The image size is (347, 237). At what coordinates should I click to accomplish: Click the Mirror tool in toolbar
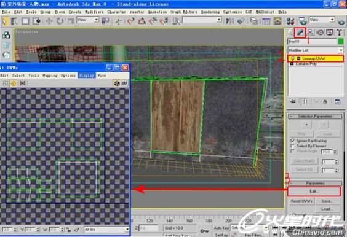(230, 21)
